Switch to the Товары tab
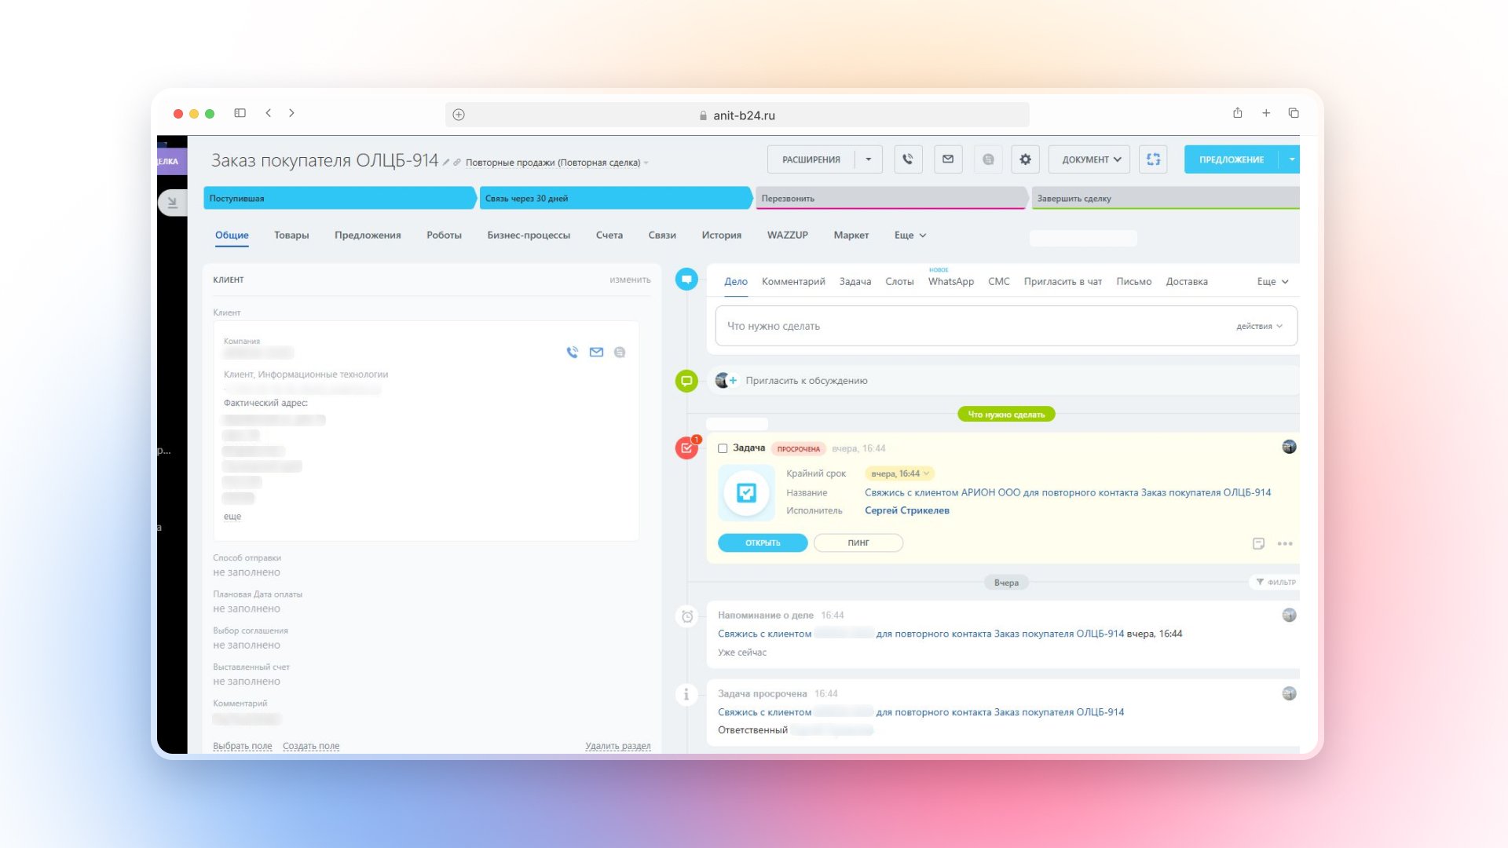The width and height of the screenshot is (1508, 848). 291,235
